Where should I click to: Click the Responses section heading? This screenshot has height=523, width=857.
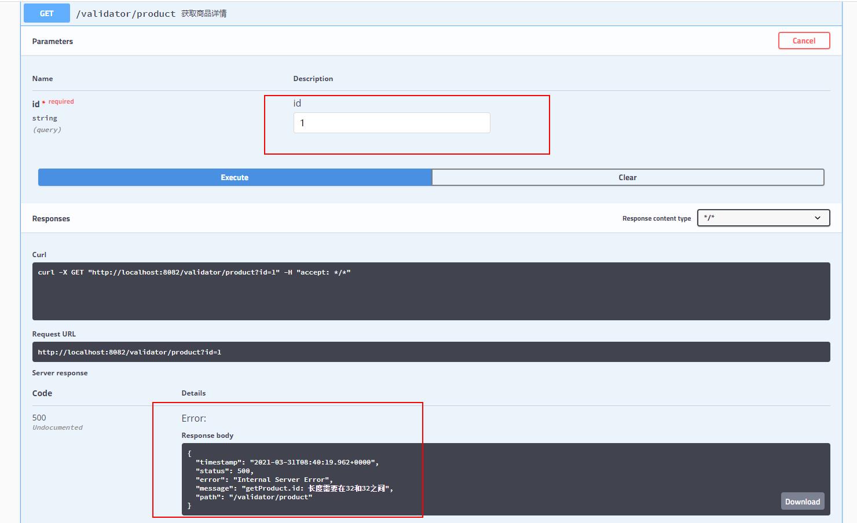coord(51,218)
